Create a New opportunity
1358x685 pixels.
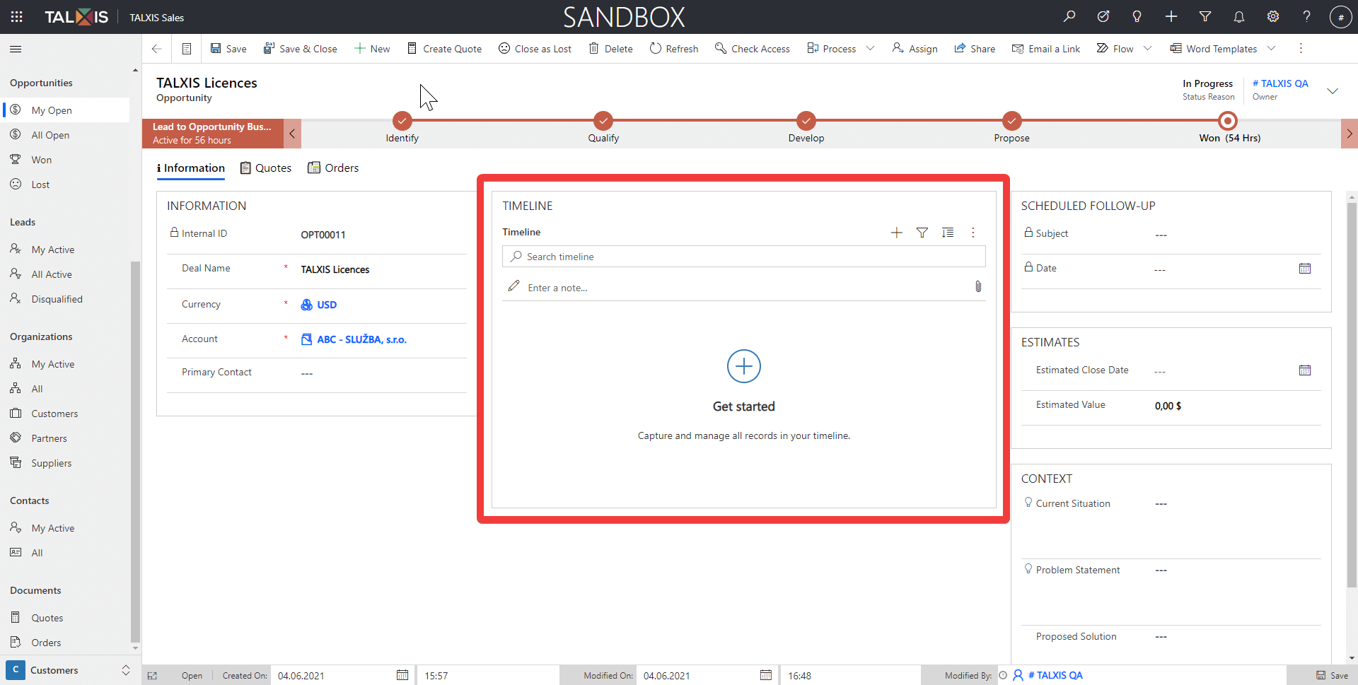point(372,49)
